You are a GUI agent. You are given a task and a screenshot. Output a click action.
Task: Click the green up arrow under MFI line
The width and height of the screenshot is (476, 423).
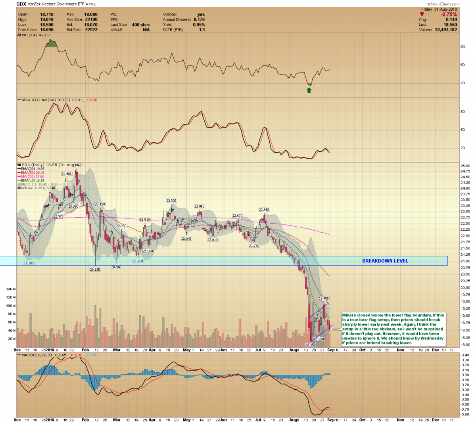pos(309,90)
